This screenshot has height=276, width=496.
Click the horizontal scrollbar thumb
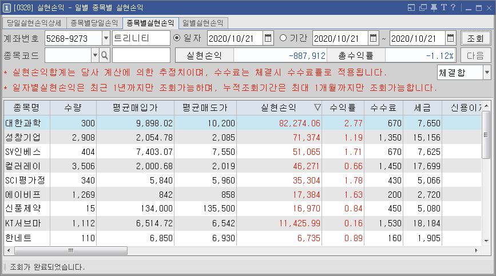(71, 250)
